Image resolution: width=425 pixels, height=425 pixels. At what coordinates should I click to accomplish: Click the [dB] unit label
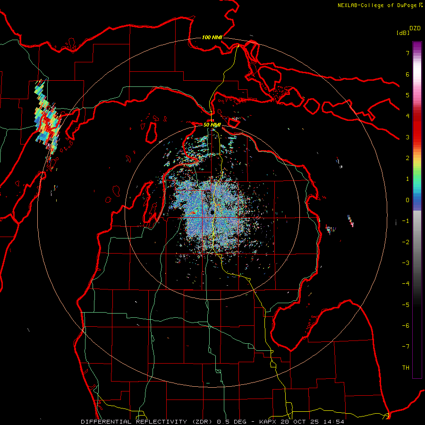(x=403, y=33)
